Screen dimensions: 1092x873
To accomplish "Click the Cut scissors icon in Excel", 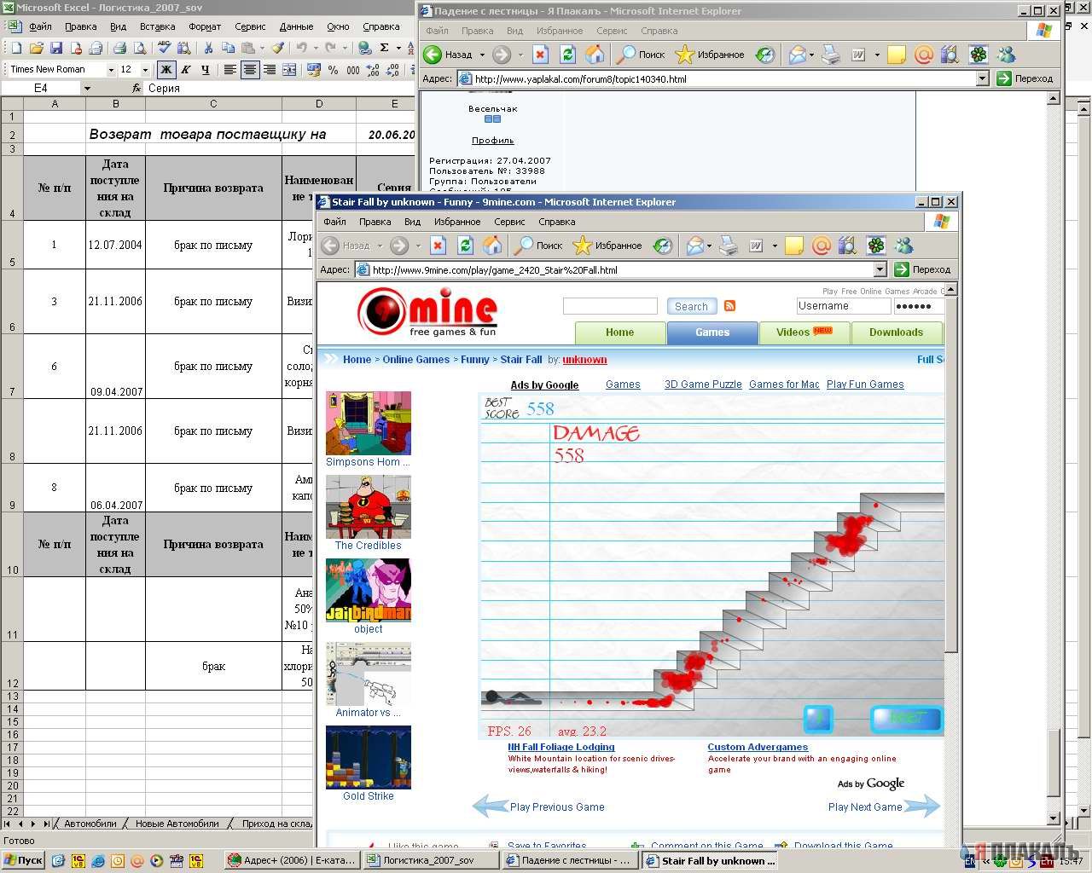I will pyautogui.click(x=209, y=48).
